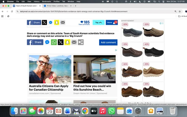Click the zoom magnifier icon in address bar
187x117 pixels.
click(176, 11)
